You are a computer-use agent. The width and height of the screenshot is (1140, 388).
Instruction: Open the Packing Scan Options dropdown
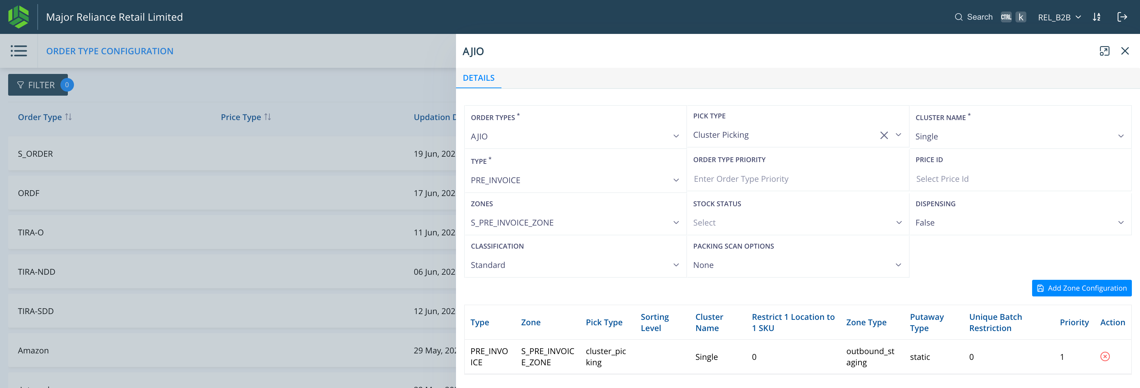tap(797, 265)
